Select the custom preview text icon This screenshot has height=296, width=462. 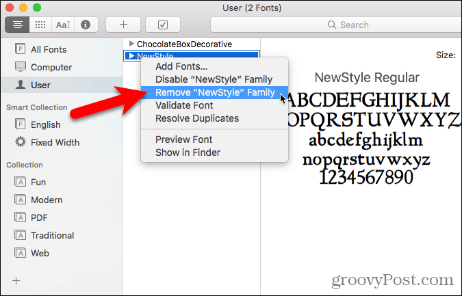pos(63,25)
